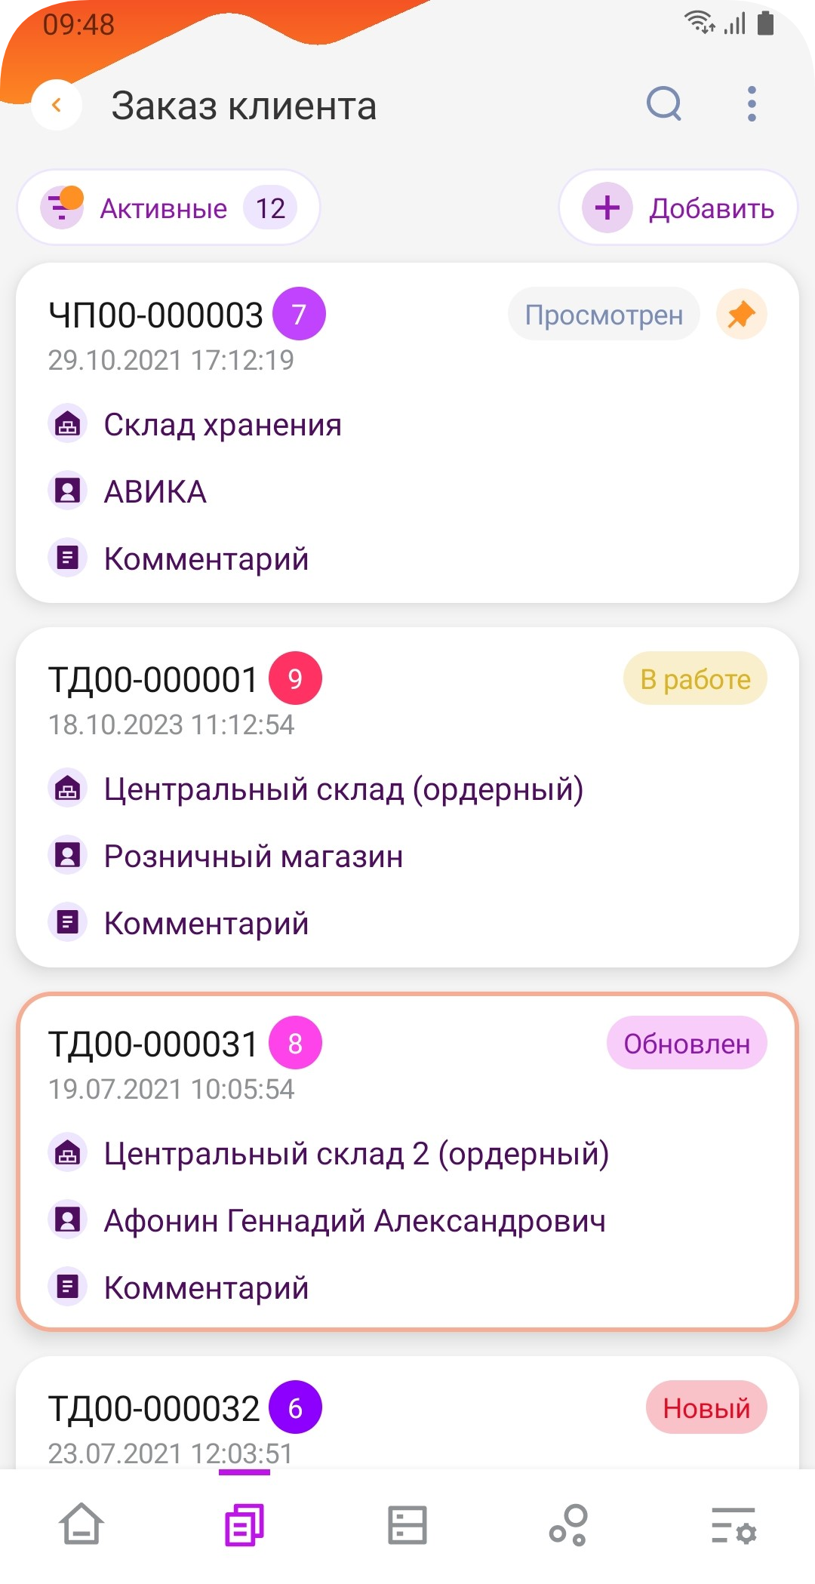
Task: Tap the Новый status badge
Action: pyautogui.click(x=706, y=1407)
